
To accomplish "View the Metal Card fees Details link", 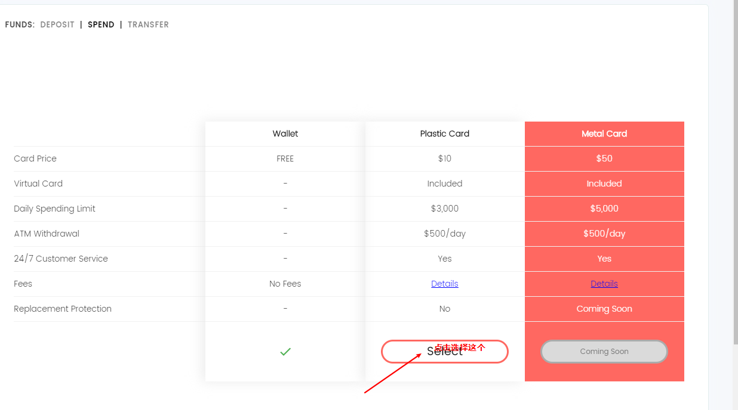I will point(604,284).
